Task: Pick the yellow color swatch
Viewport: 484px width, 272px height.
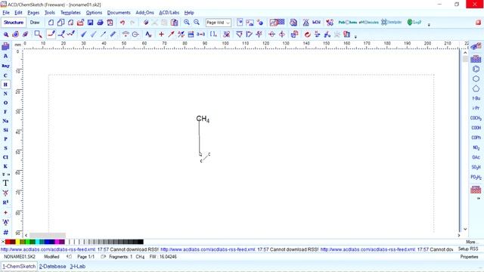Action: (17, 242)
